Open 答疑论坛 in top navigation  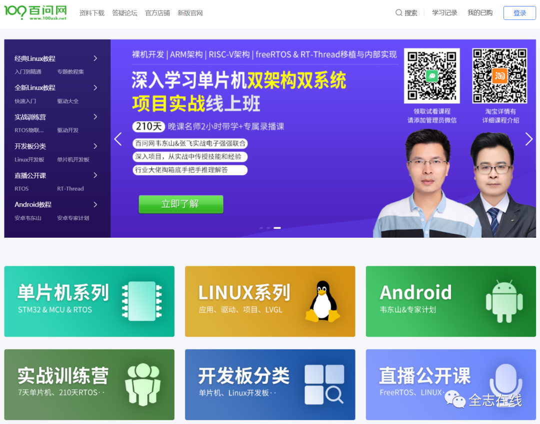tap(124, 13)
